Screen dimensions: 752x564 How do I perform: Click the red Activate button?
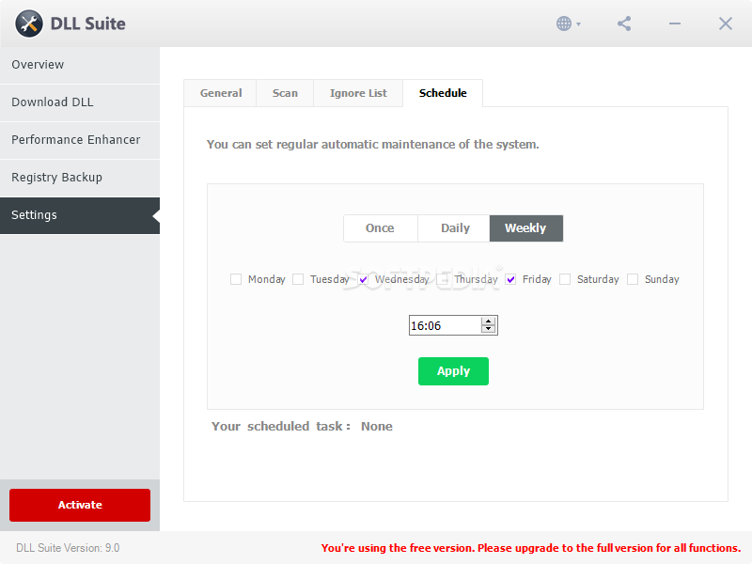[x=80, y=505]
